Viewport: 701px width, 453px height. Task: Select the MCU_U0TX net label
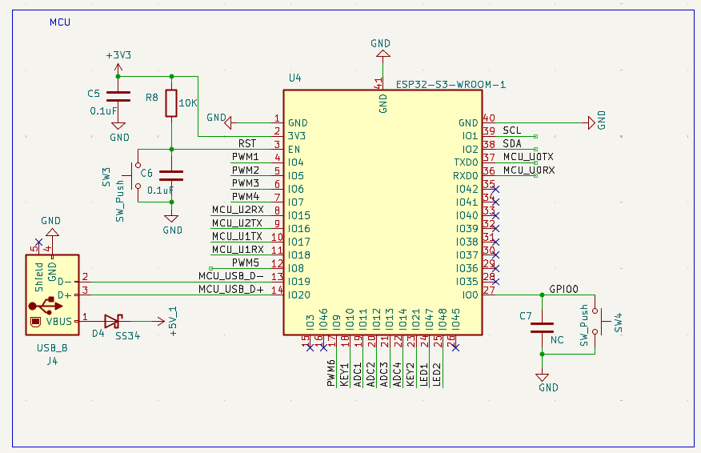[528, 157]
